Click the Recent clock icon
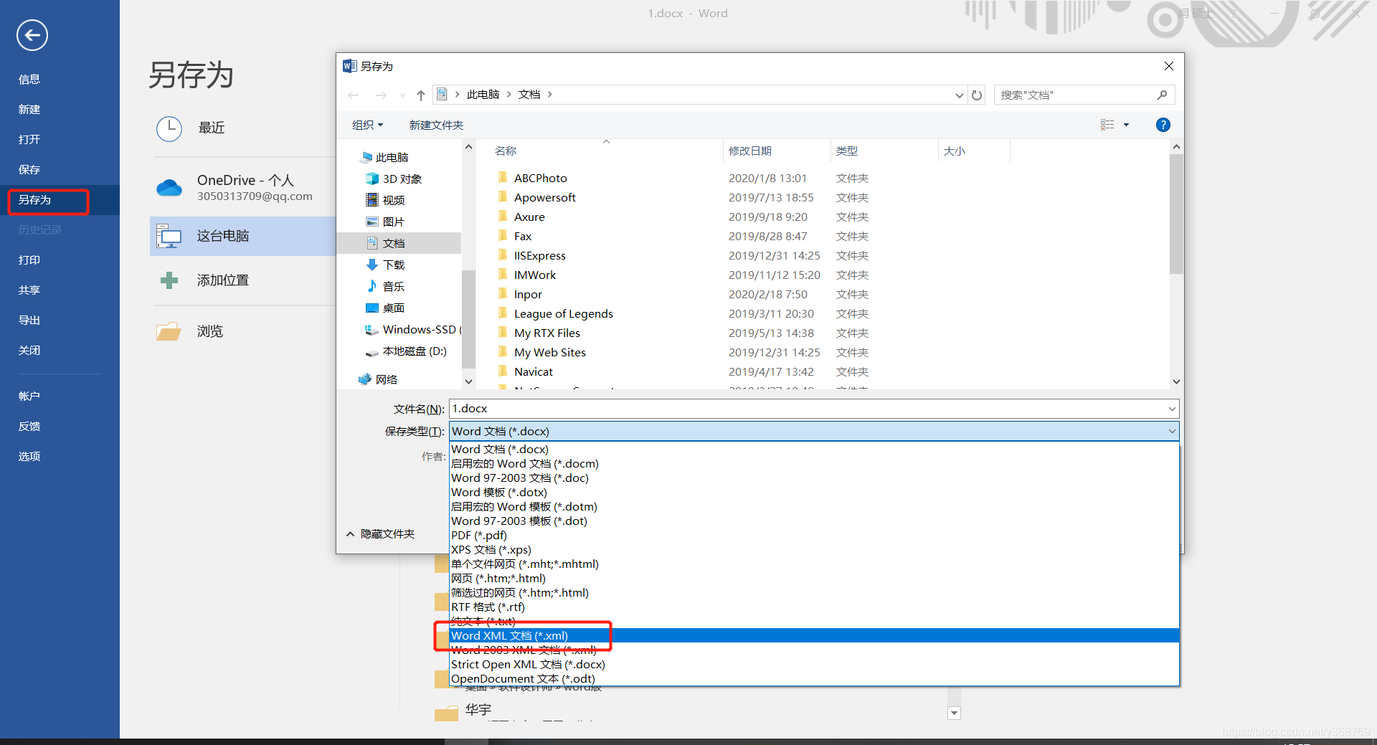The width and height of the screenshot is (1377, 745). 169,128
